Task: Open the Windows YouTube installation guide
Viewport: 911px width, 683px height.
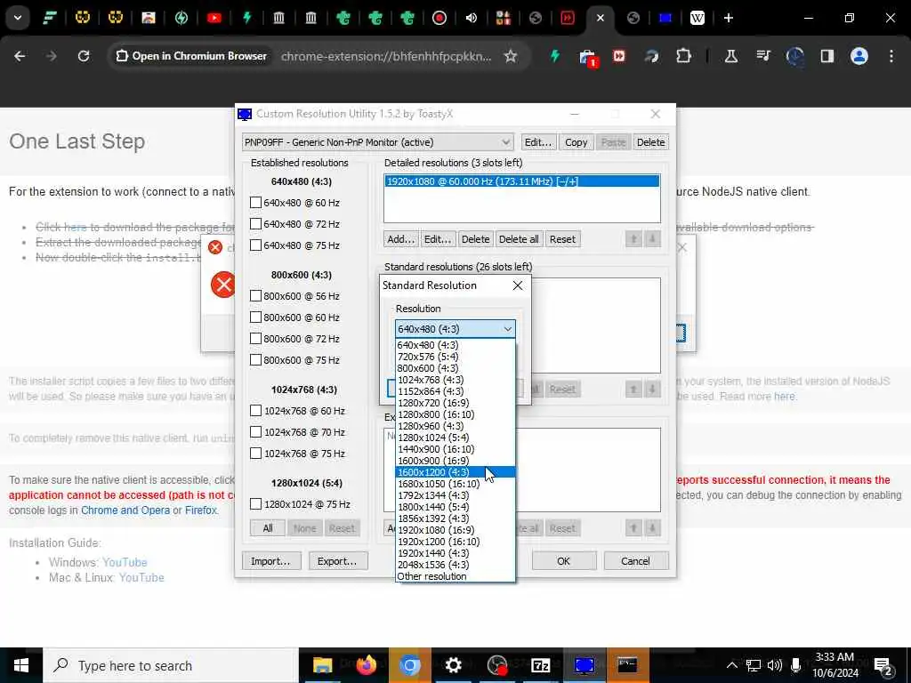Action: click(125, 562)
